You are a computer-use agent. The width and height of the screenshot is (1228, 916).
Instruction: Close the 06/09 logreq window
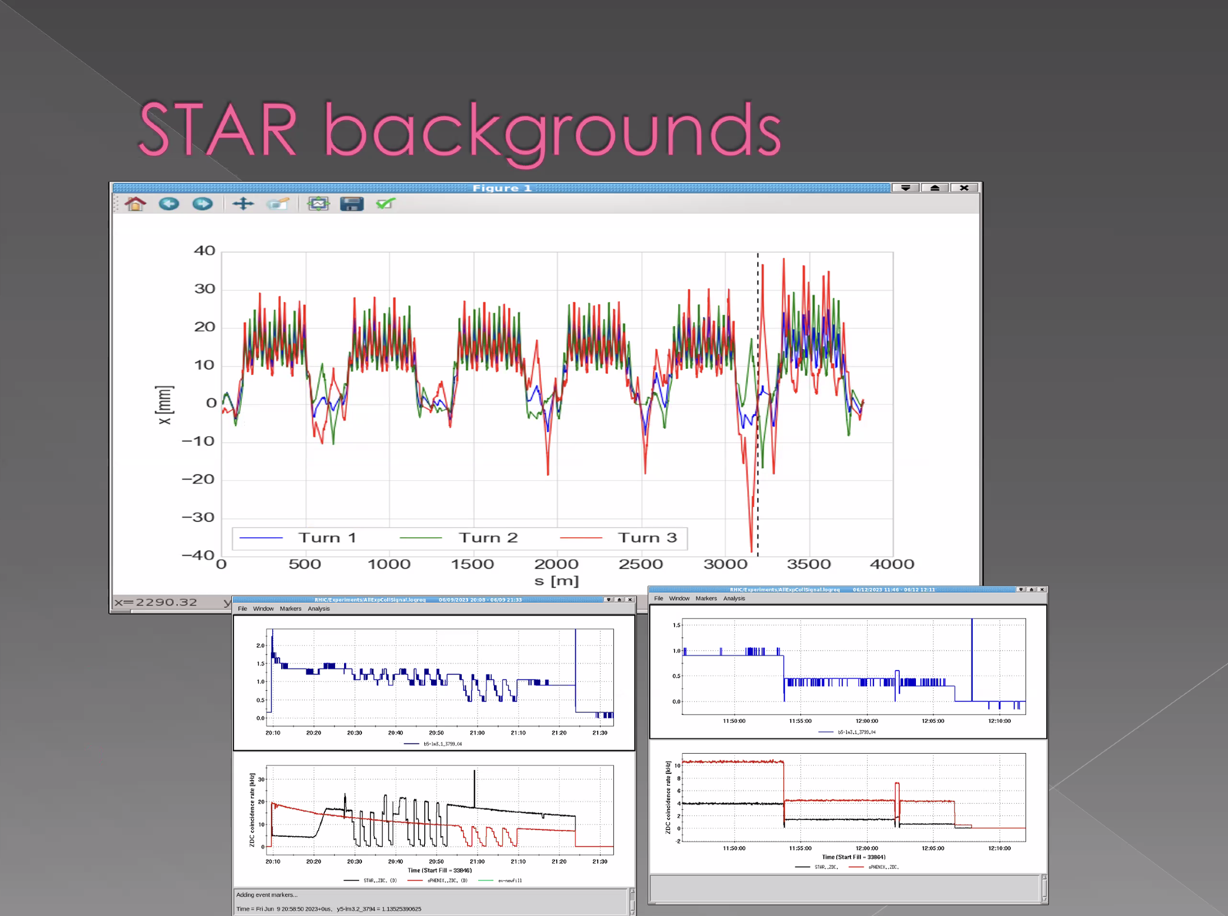[x=630, y=600]
